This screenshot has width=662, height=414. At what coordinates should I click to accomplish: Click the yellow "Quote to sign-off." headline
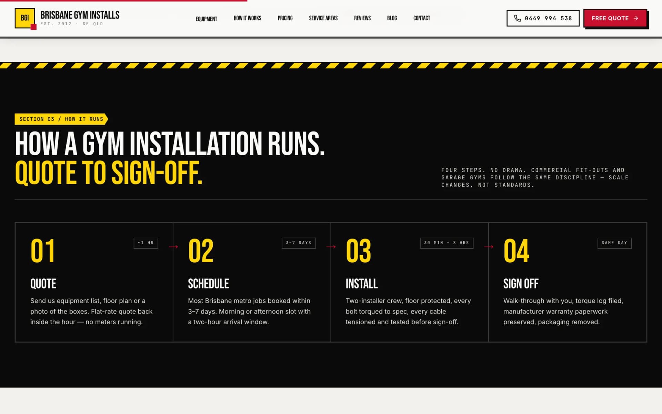[109, 173]
